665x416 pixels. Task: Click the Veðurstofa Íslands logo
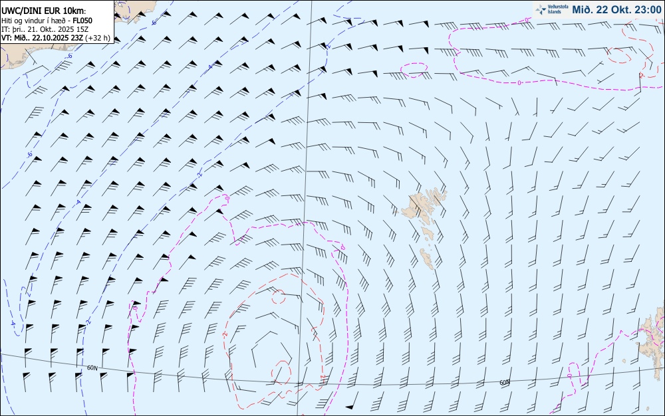click(x=552, y=9)
